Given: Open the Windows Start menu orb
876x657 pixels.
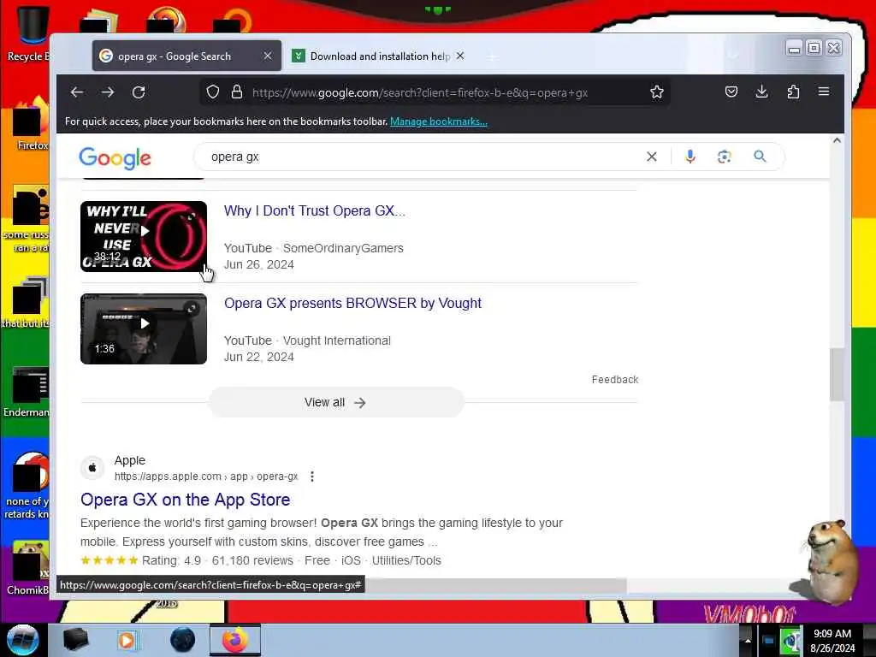Looking at the screenshot, I should click(23, 640).
